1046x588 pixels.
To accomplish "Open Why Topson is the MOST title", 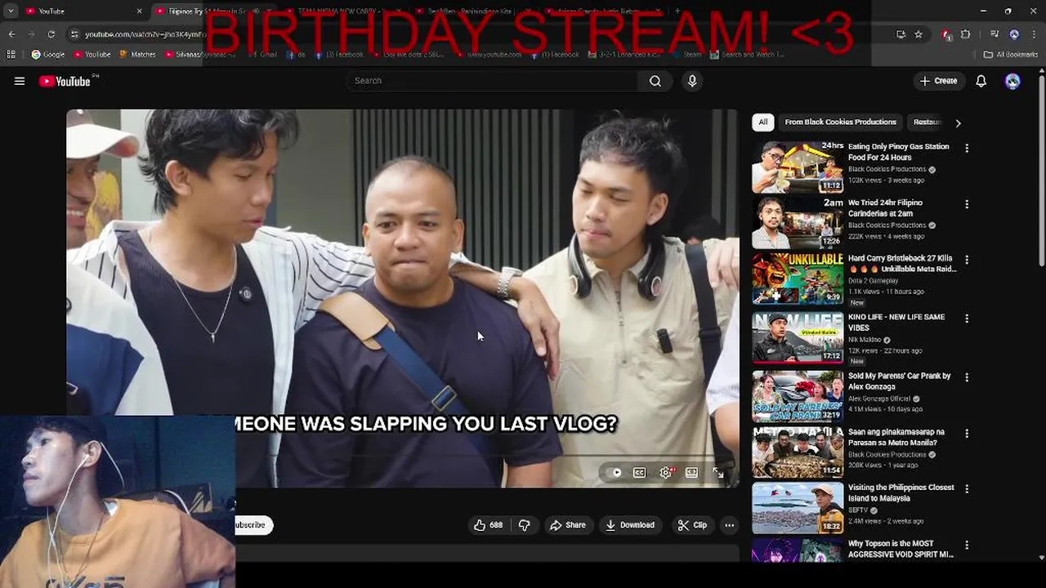I will 901,549.
